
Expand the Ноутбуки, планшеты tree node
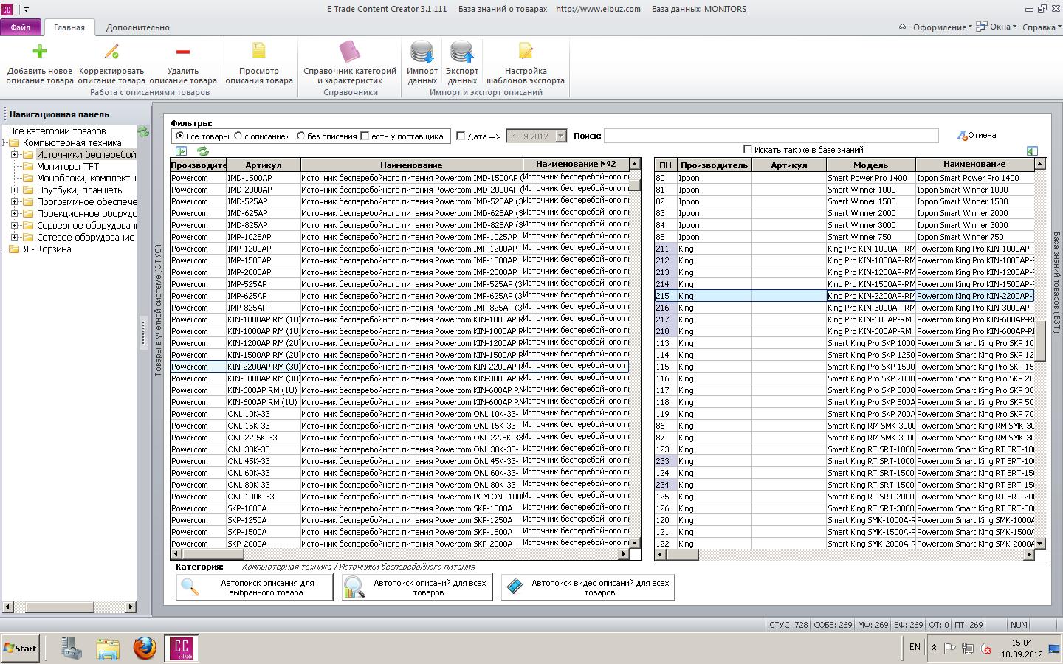click(x=14, y=190)
